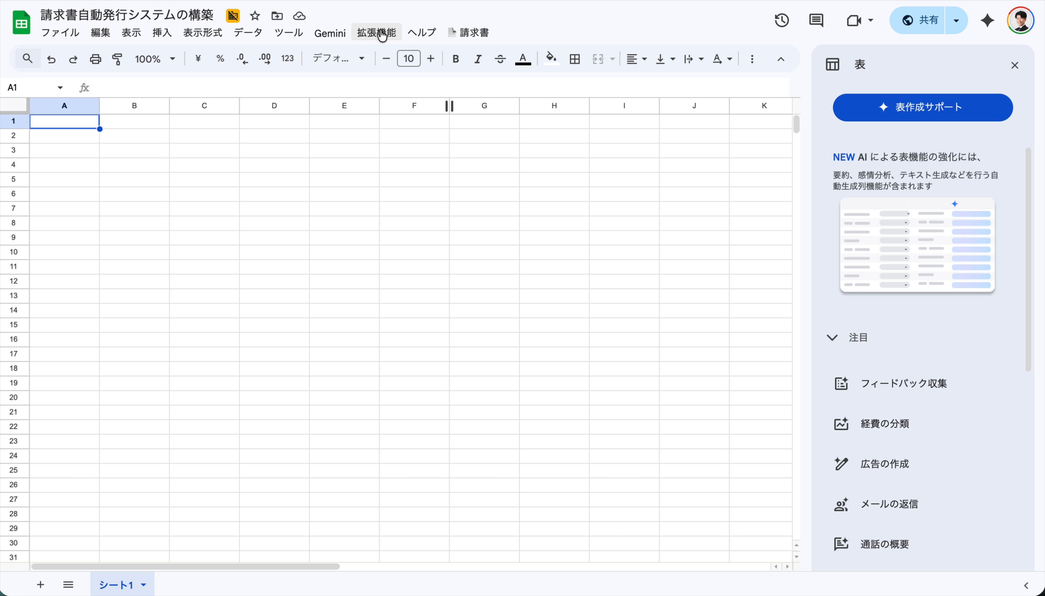Click the fill color bucket icon

tap(551, 59)
